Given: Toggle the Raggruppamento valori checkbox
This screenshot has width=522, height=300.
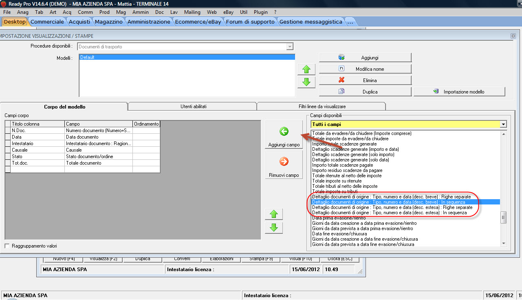Looking at the screenshot, I should point(7,246).
